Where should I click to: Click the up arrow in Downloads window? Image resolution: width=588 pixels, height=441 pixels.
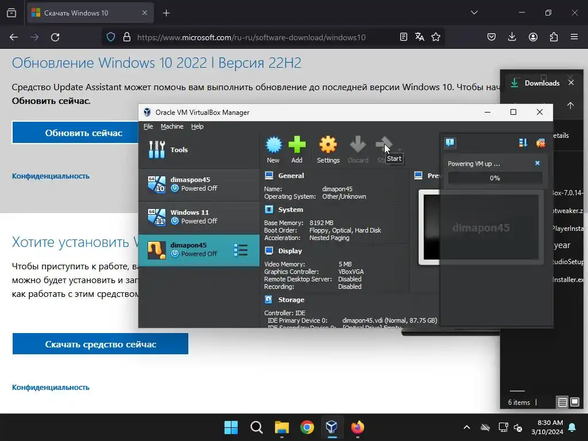point(570,106)
